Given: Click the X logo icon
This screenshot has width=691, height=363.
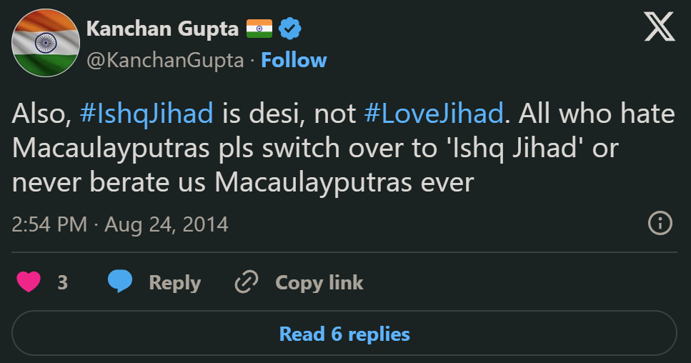Looking at the screenshot, I should pyautogui.click(x=660, y=29).
